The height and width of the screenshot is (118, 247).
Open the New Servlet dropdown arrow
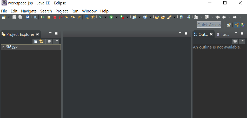150,17
